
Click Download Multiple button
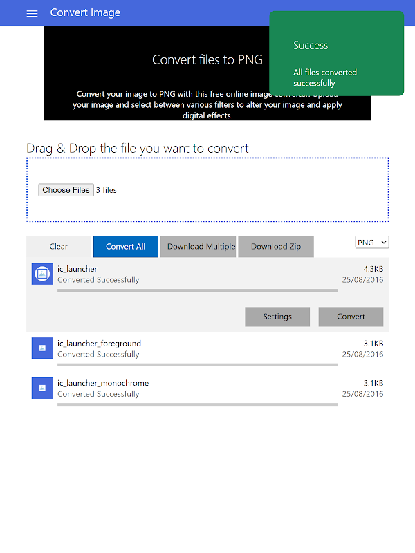tap(198, 247)
